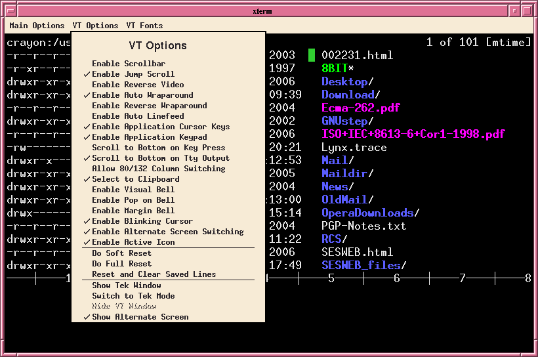Enable Visual Bell option
Screen dimensions: 538x357
133,190
